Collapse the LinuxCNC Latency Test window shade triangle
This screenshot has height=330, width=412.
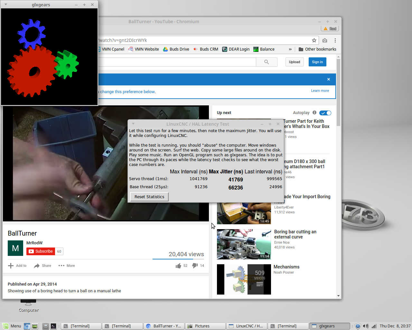pyautogui.click(x=133, y=124)
